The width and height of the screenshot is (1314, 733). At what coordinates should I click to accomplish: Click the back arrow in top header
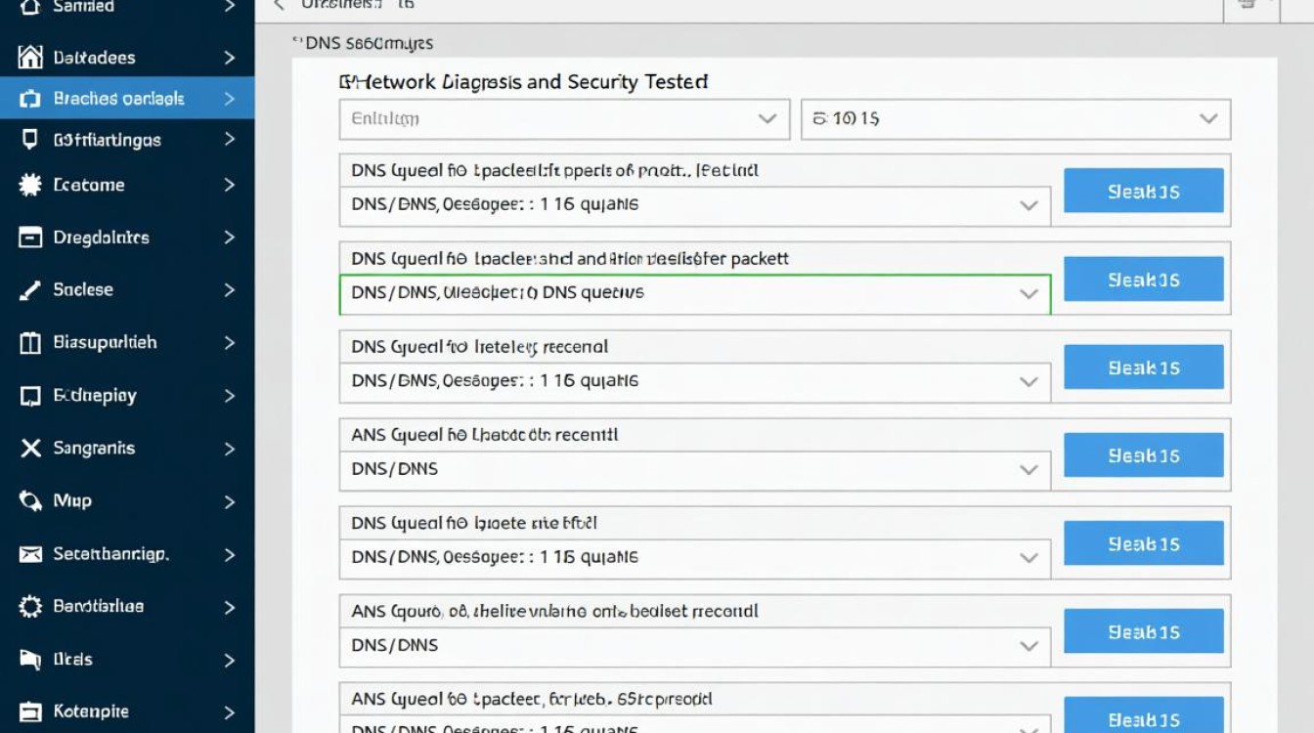coord(279,5)
